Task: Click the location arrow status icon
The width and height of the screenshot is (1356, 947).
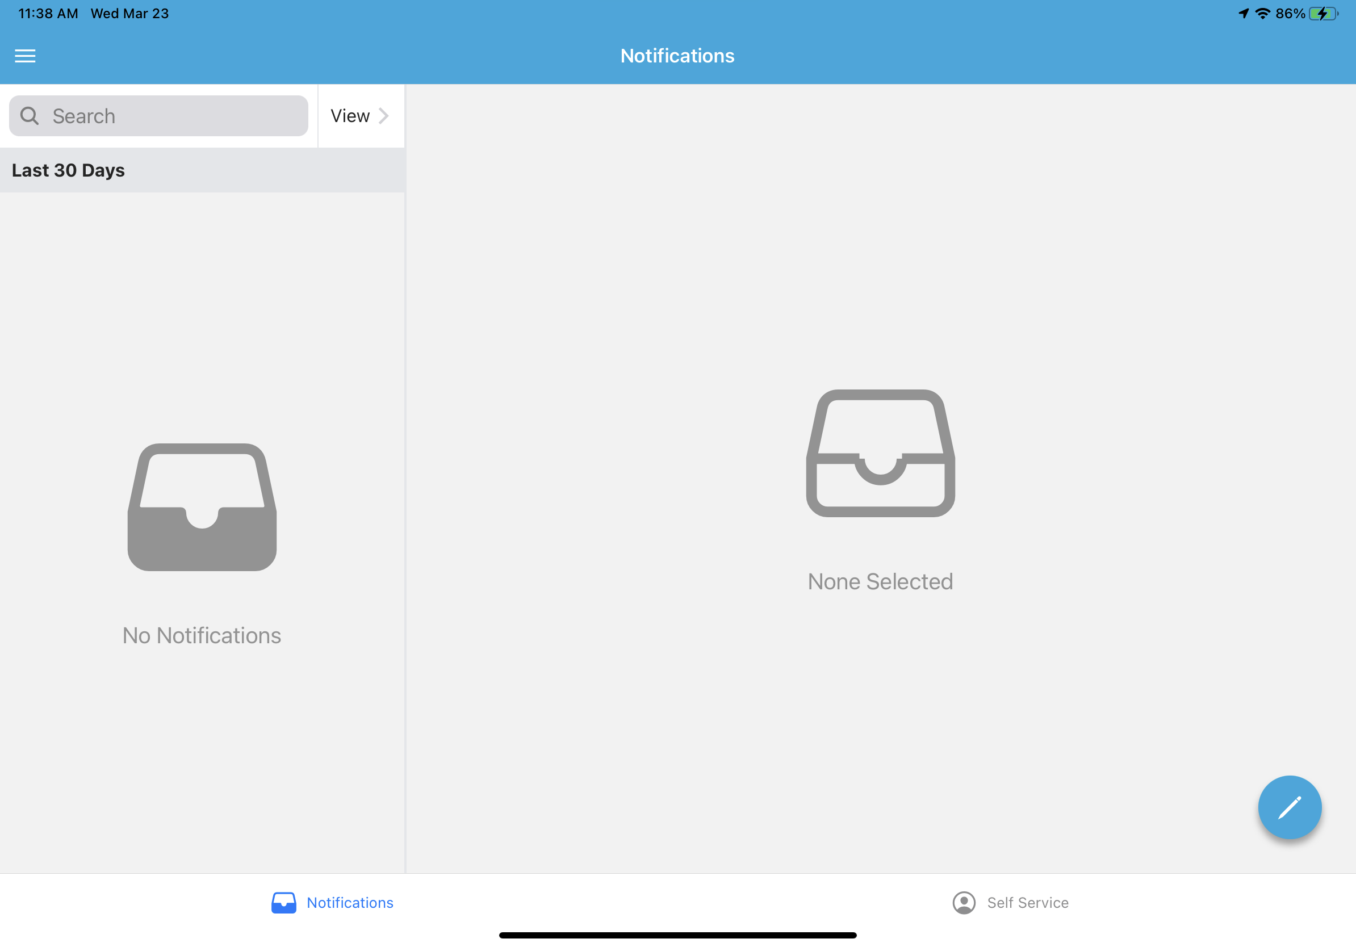Action: tap(1244, 14)
